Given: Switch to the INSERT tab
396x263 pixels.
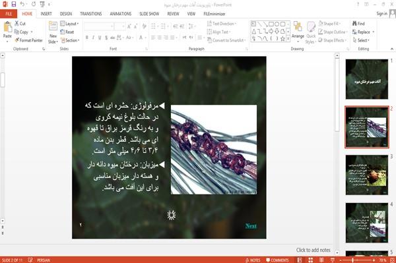Looking at the screenshot, I should 46,14.
